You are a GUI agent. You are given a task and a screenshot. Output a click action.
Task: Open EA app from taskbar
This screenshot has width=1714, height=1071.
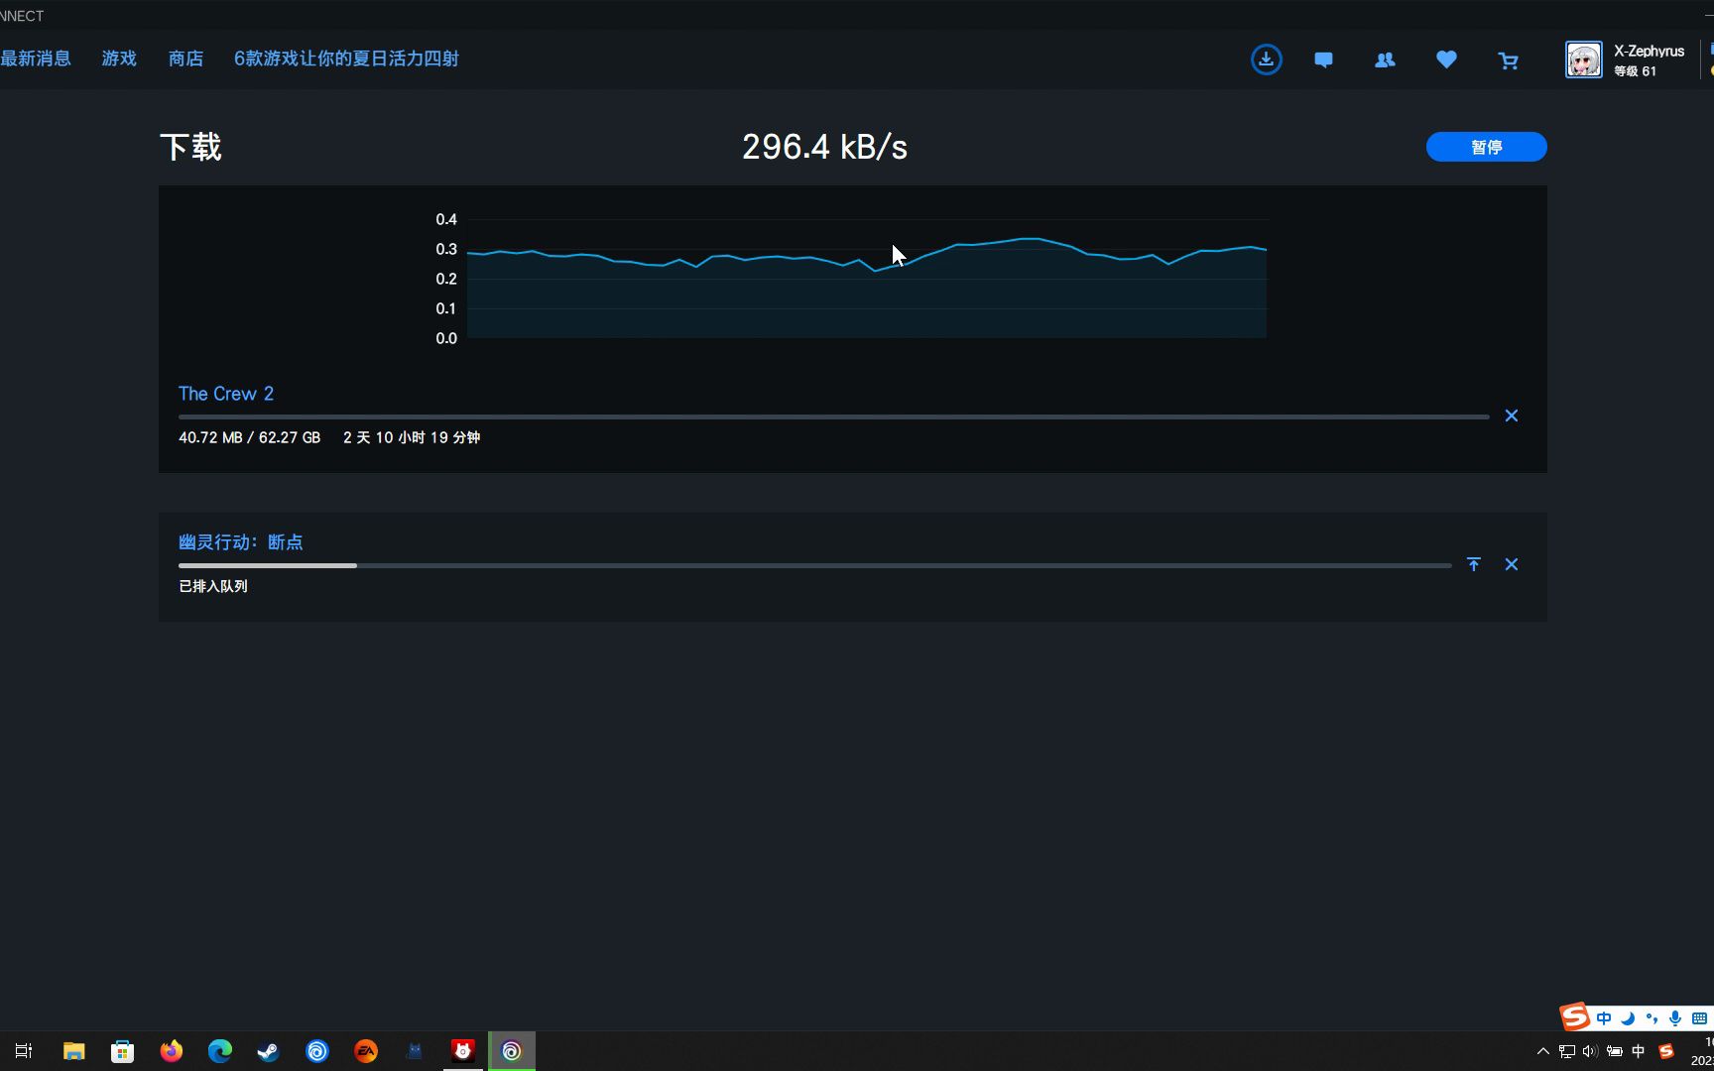(366, 1051)
